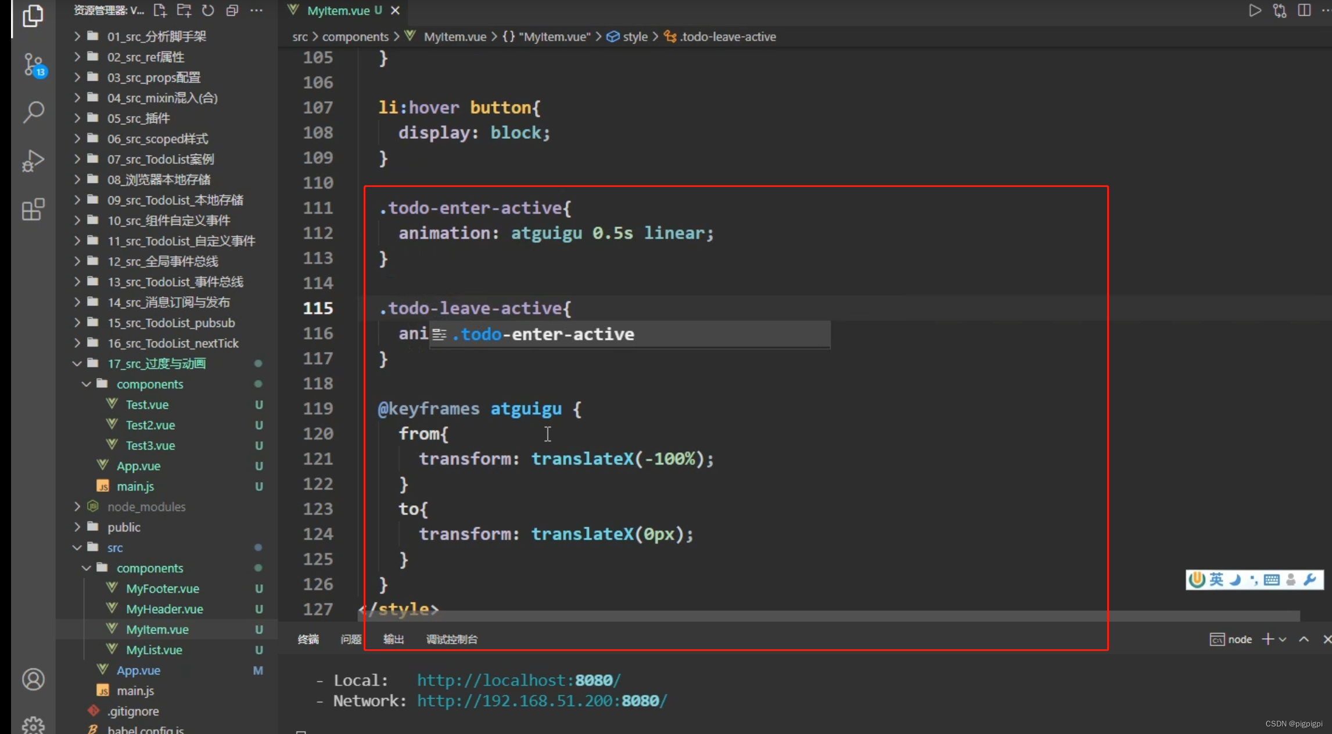This screenshot has width=1332, height=734.
Task: Open the Accounts menu
Action: pos(33,679)
